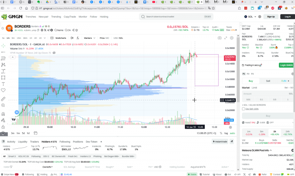Image resolution: width=295 pixels, height=176 pixels.
Task: Set the 5d date range
Action: pyautogui.click(x=23, y=133)
